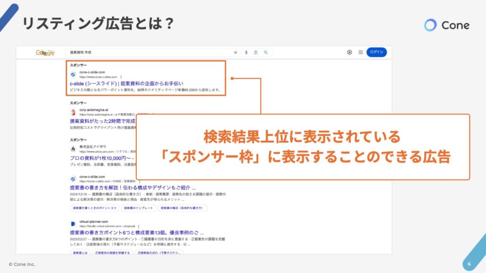Click the corp.automagica.ai favicon

[73, 112]
